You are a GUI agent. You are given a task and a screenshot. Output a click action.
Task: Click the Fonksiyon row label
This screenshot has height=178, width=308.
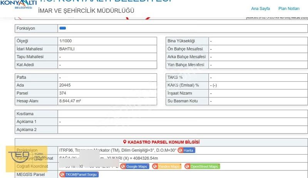26,28
